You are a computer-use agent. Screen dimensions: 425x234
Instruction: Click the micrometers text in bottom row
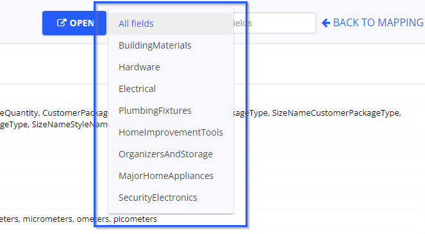[x=48, y=219]
